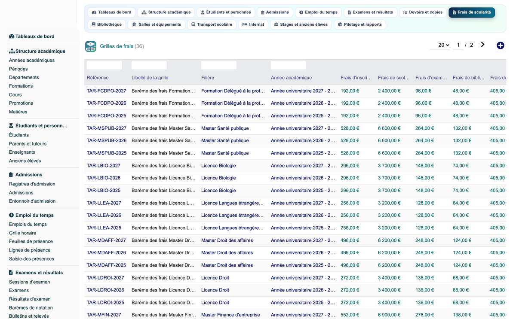This screenshot has height=319, width=516.
Task: Select the Emploi du temps top tab
Action: (318, 12)
